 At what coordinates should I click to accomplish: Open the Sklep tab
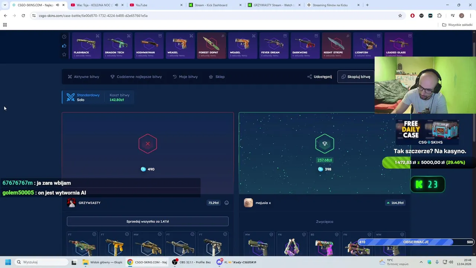217,77
